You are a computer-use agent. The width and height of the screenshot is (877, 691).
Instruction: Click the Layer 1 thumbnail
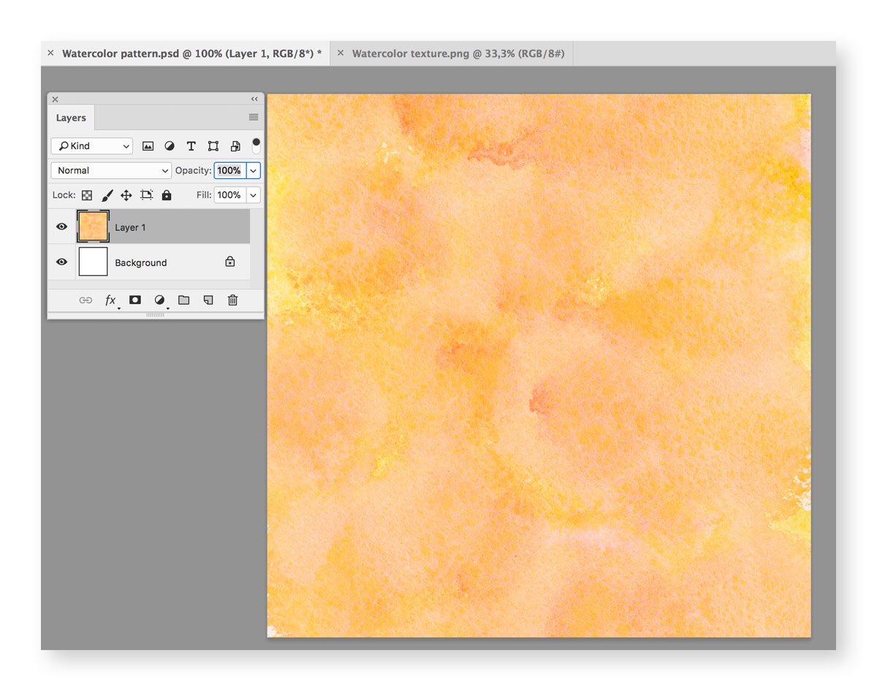click(93, 226)
